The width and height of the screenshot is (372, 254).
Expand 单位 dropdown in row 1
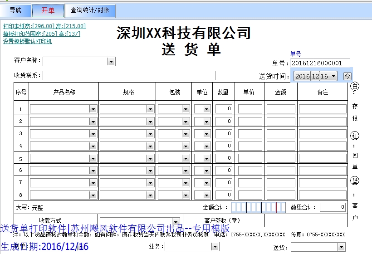coord(206,109)
